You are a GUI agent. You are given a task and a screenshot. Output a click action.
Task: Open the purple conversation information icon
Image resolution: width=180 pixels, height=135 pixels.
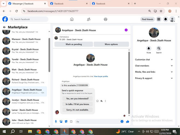(126, 30)
